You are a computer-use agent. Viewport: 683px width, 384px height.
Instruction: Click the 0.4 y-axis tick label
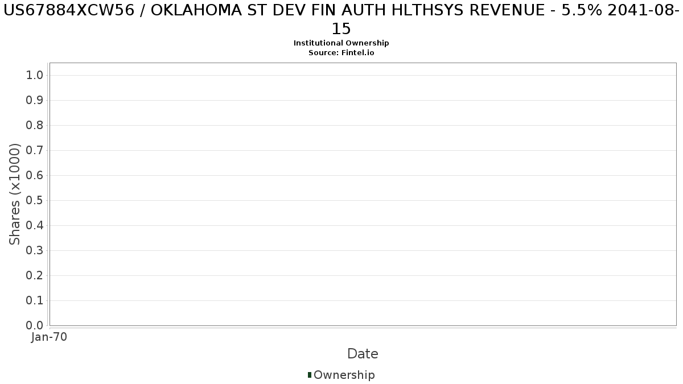click(35, 226)
